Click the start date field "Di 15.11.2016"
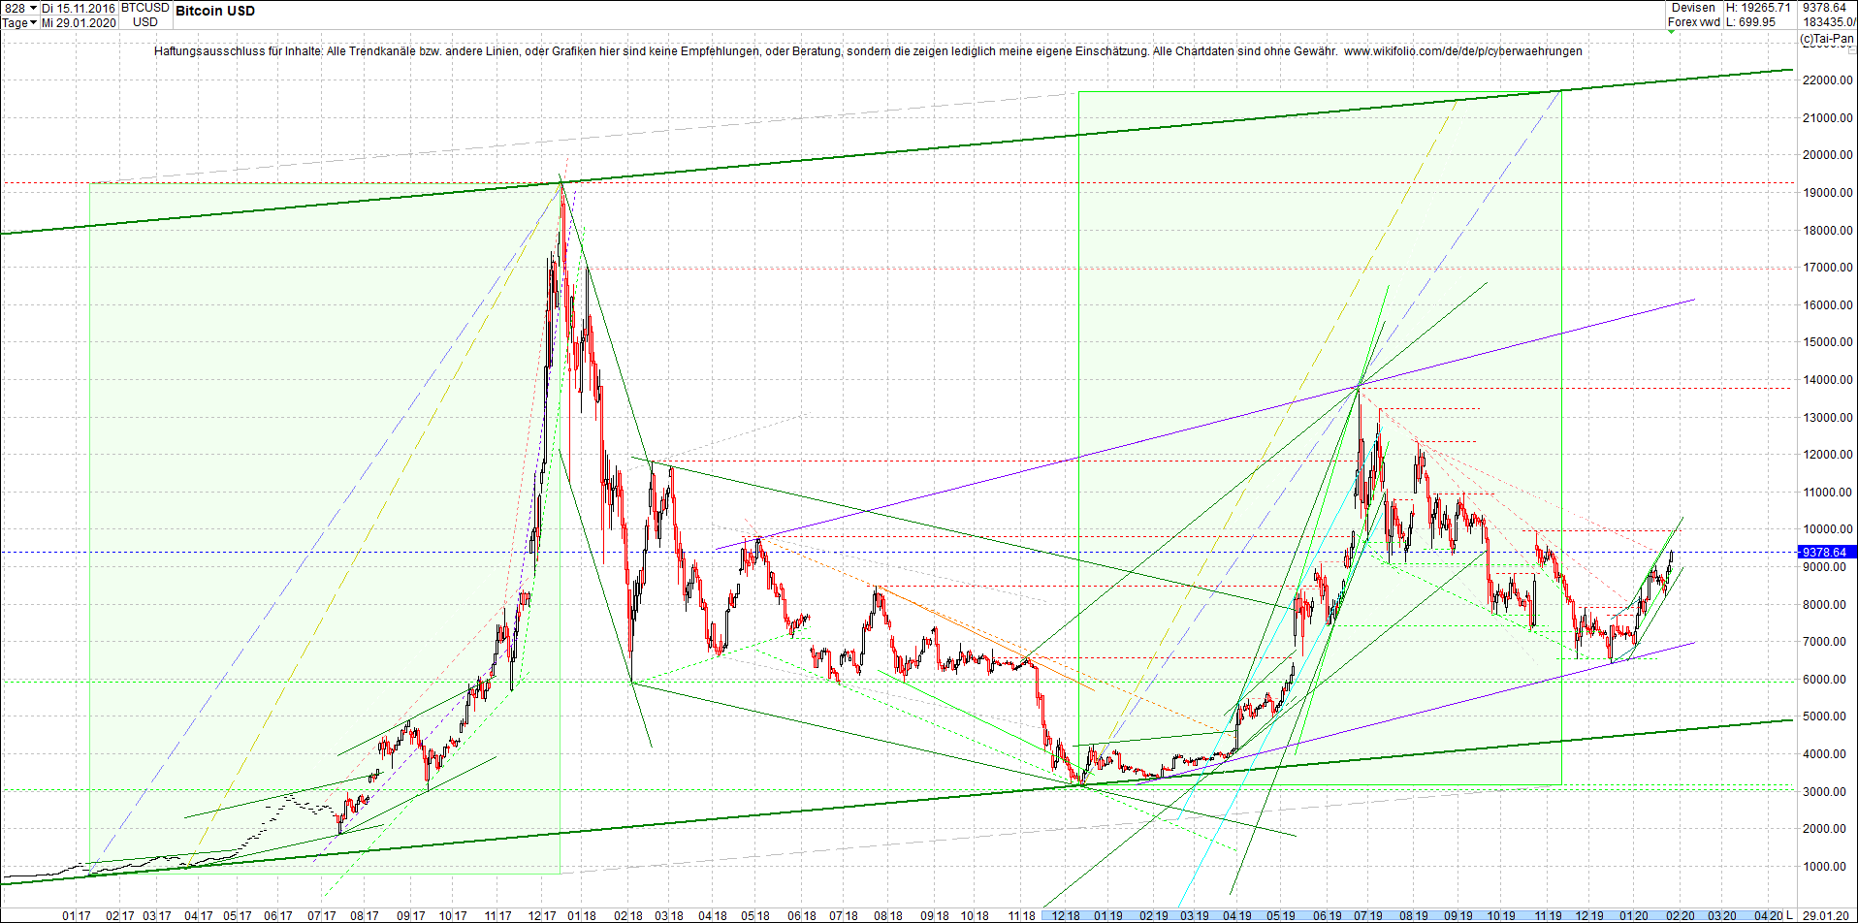The width and height of the screenshot is (1858, 923). [78, 7]
